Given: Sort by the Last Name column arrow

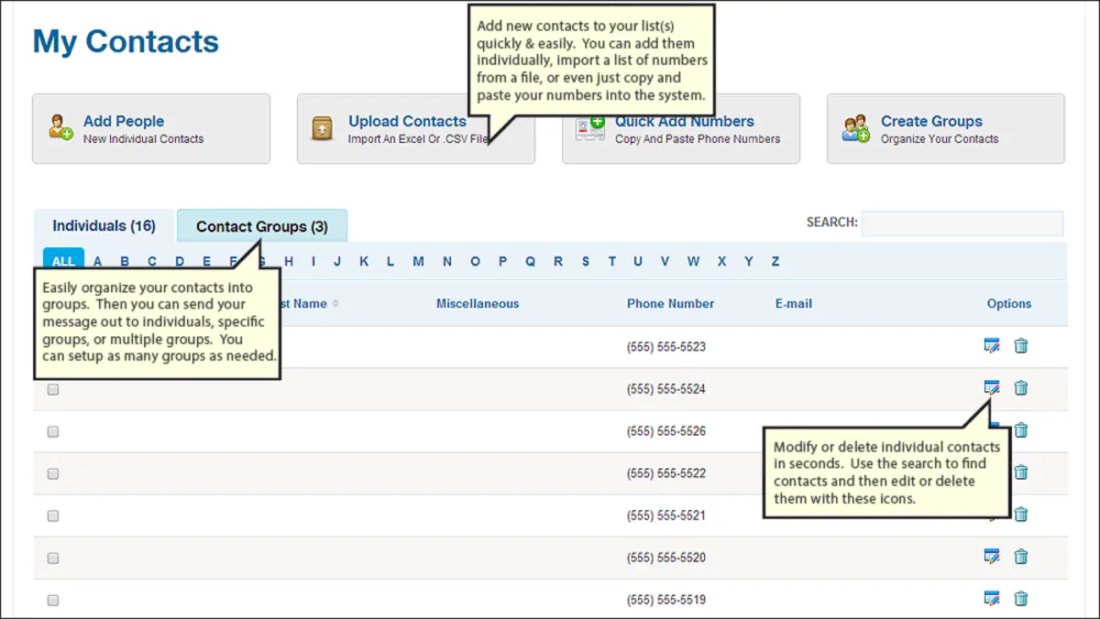Looking at the screenshot, I should click(335, 304).
